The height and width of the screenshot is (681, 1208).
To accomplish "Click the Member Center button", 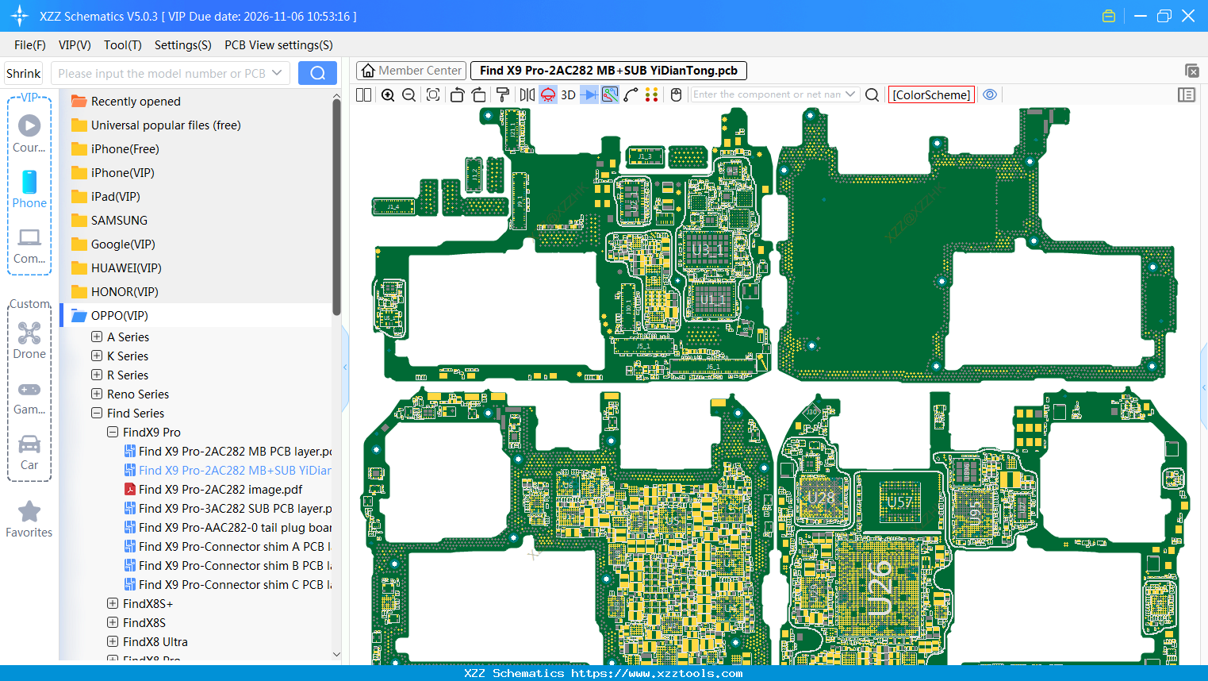I will 410,70.
